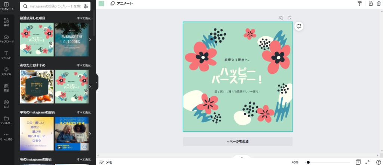Screen dimensions: 383x165
Task: Open the ロゴ logo panel
Action: click(6, 104)
